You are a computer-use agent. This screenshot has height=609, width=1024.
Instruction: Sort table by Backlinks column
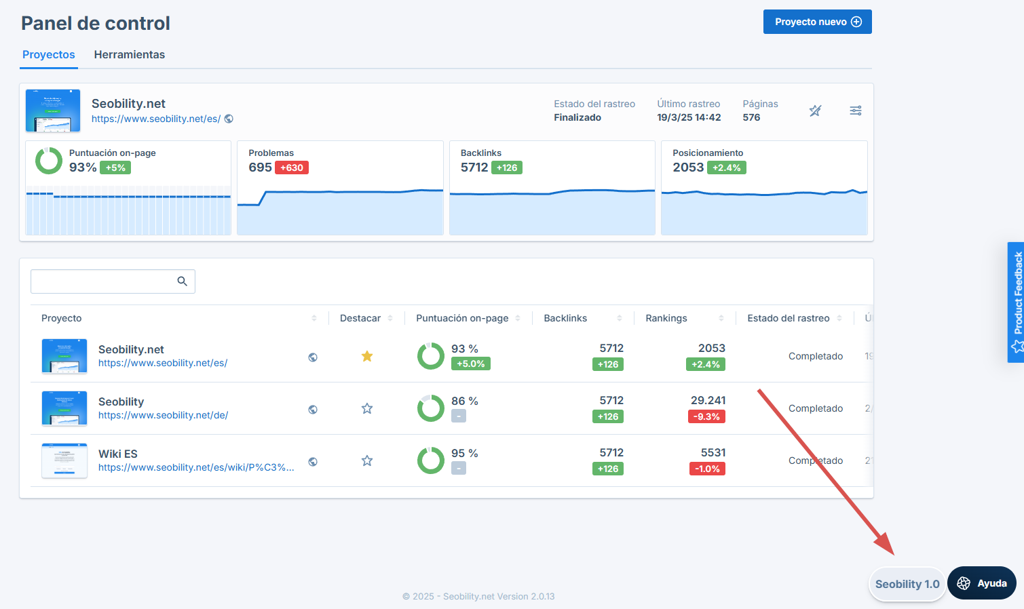620,318
